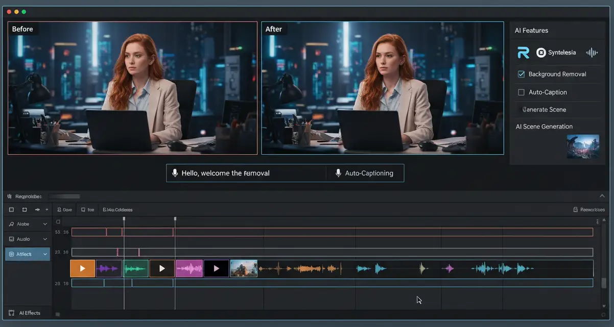The width and height of the screenshot is (614, 327).
Task: Open the AI Scene Generation thumbnail
Action: point(583,145)
